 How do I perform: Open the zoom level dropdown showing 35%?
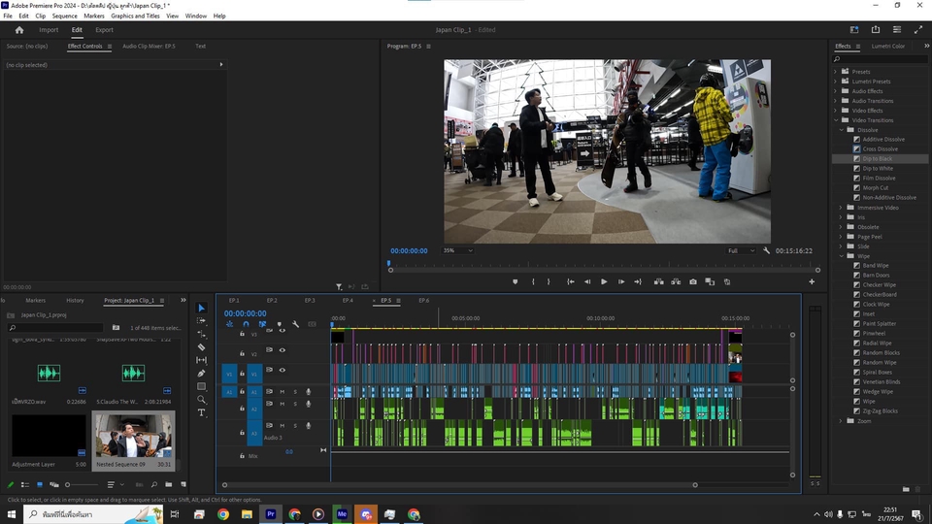(x=458, y=250)
